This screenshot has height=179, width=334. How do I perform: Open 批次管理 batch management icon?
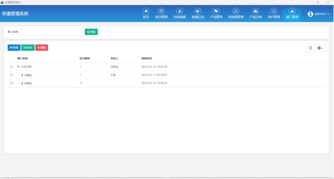tap(161, 11)
